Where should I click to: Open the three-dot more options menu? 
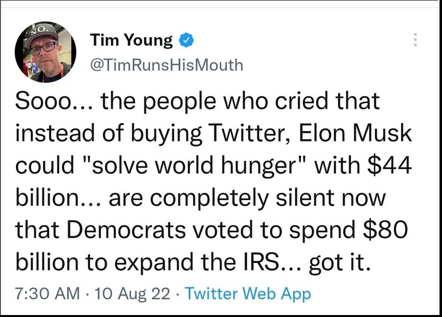click(x=415, y=40)
